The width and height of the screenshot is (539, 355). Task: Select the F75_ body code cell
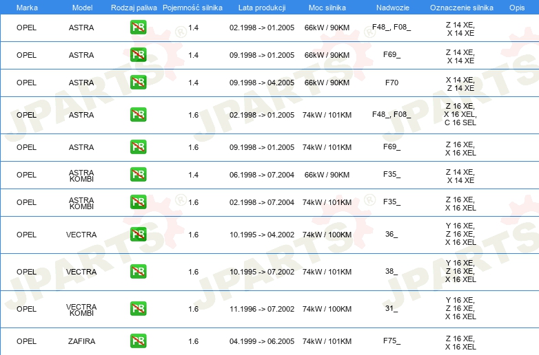pos(392,341)
